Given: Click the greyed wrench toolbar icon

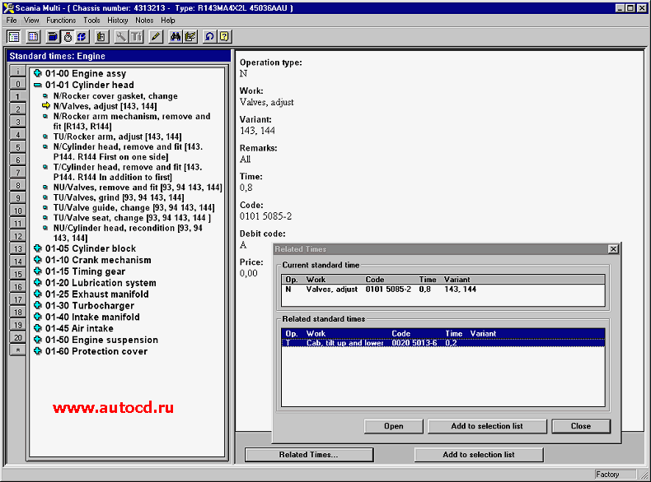Looking at the screenshot, I should pos(121,37).
